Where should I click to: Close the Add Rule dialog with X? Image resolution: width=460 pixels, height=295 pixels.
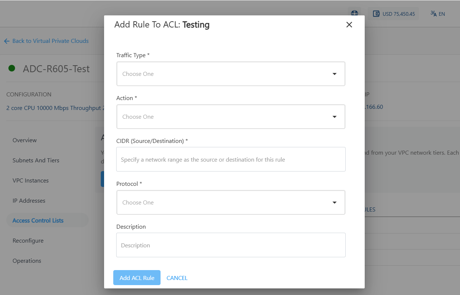click(x=349, y=25)
